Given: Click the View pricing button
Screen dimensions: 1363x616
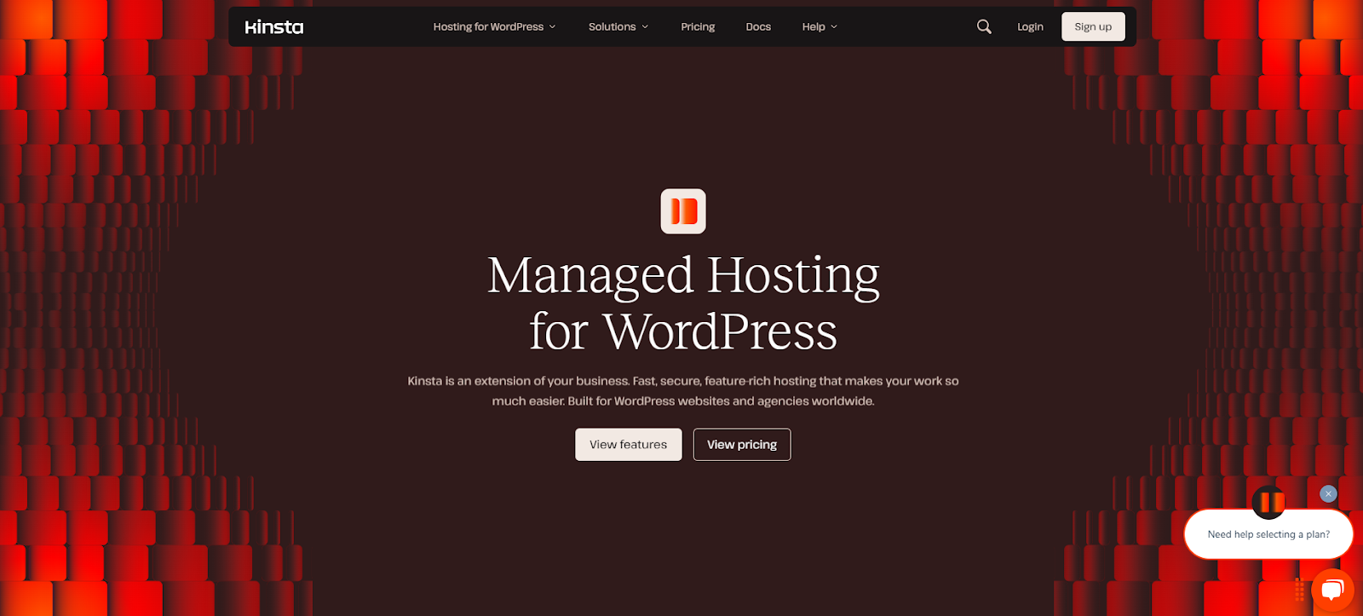Looking at the screenshot, I should [742, 445].
